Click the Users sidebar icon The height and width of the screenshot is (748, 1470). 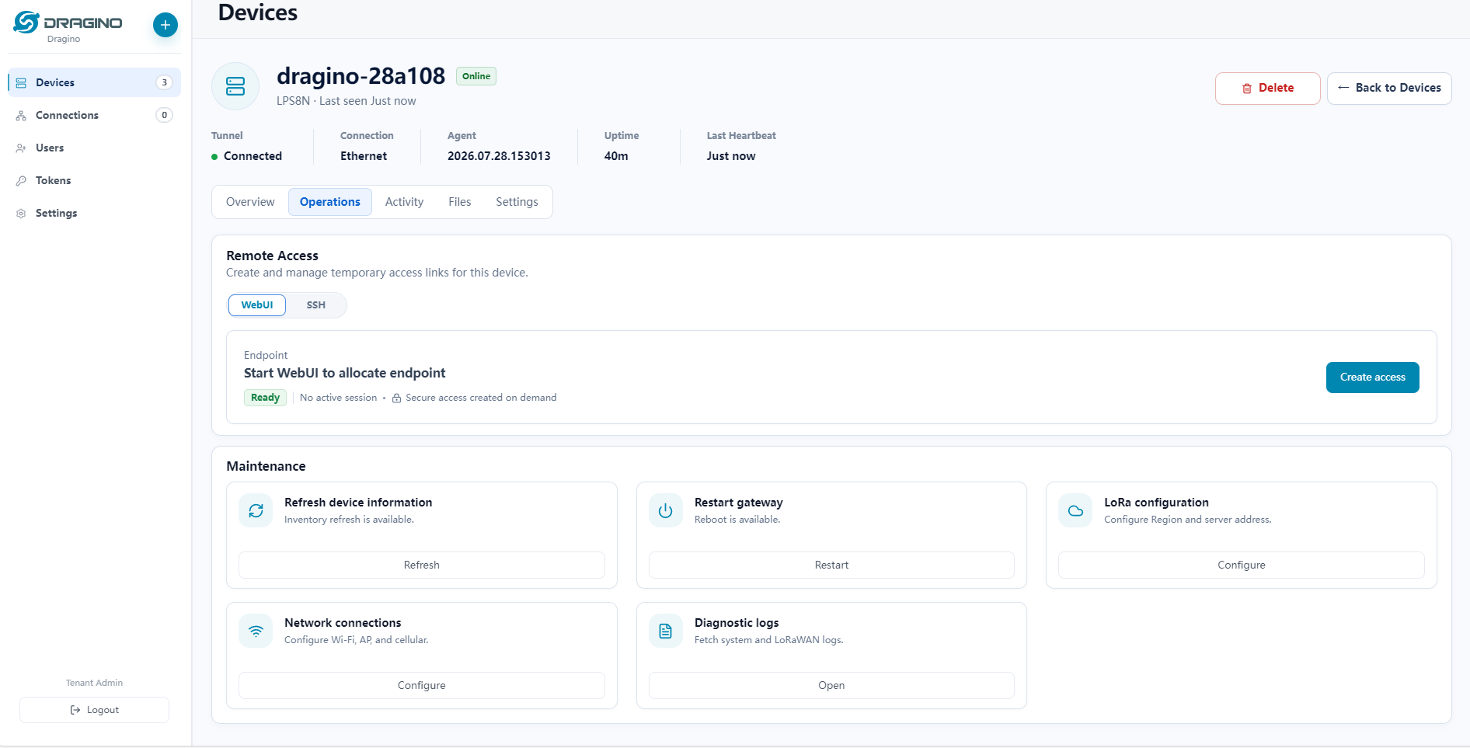(x=21, y=148)
